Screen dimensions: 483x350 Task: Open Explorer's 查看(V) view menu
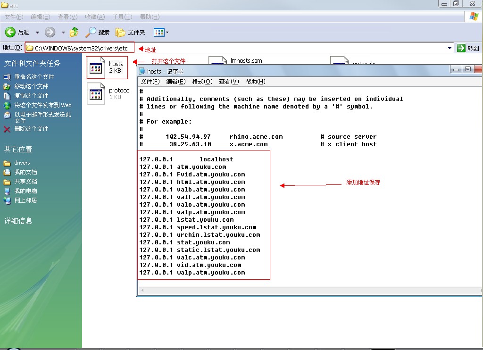click(x=67, y=17)
